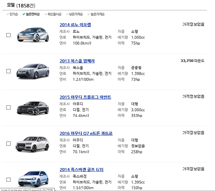Check the 2016 아우디 Q7 e트론 콰트로 checkbox
215x191 pixels.
(x=8, y=144)
